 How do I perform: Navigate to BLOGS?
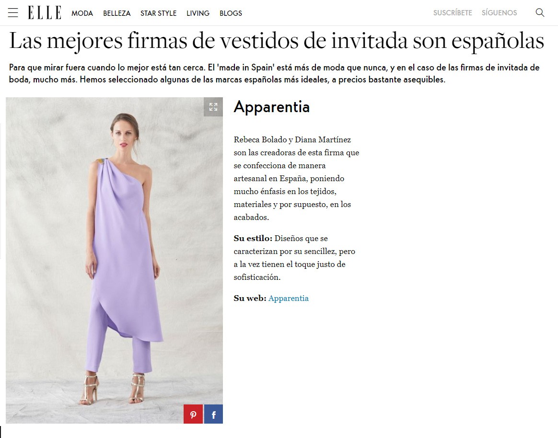231,13
